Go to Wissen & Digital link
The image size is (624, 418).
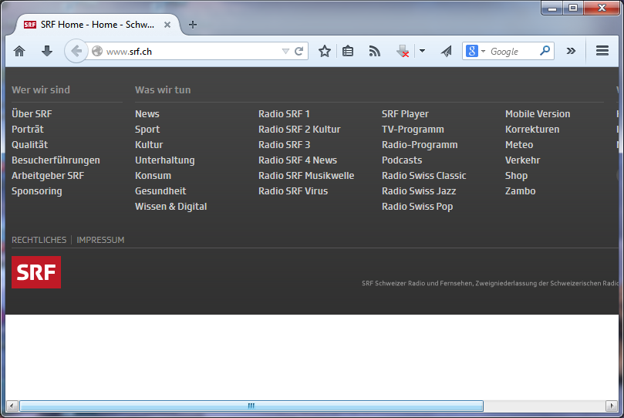click(x=170, y=207)
